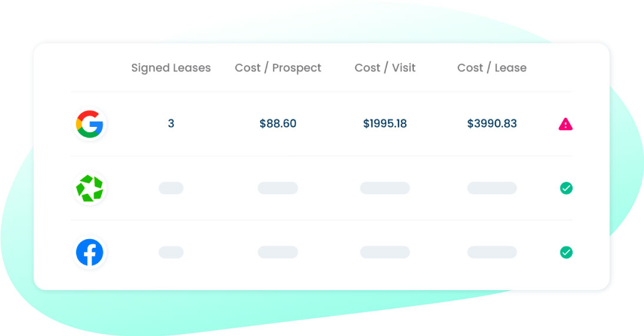This screenshot has height=336, width=644.
Task: Click the green checkmark in pentagon-logo row
Action: (x=566, y=188)
